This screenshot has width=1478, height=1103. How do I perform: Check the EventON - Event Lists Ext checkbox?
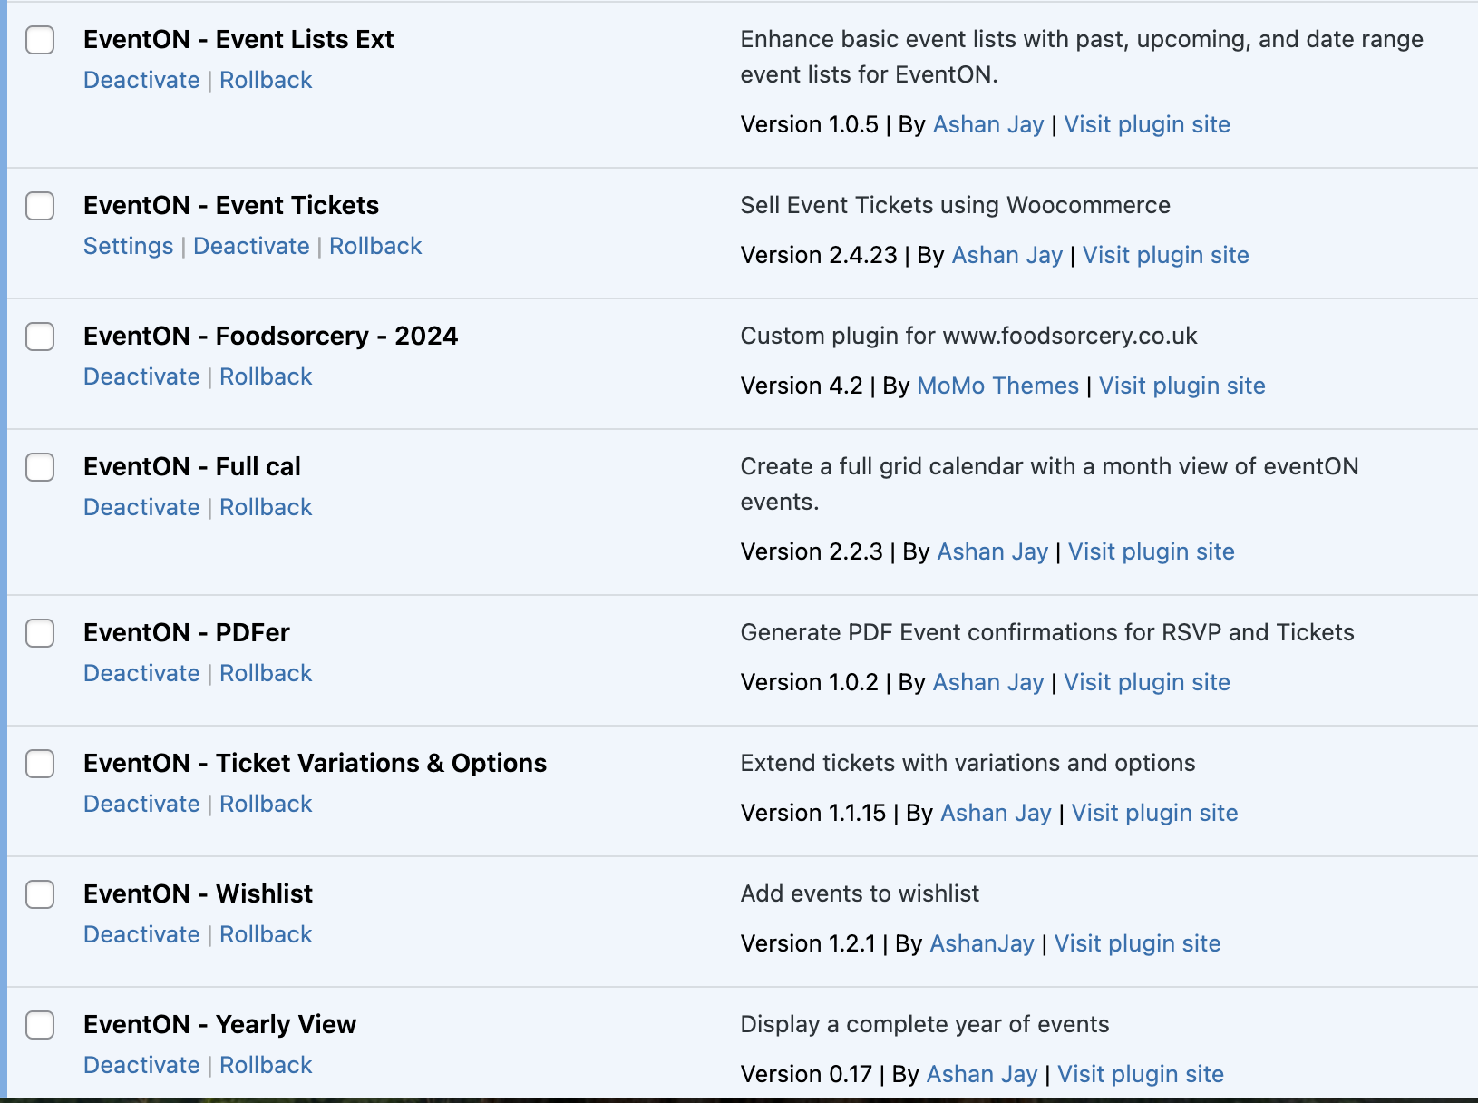(x=40, y=40)
